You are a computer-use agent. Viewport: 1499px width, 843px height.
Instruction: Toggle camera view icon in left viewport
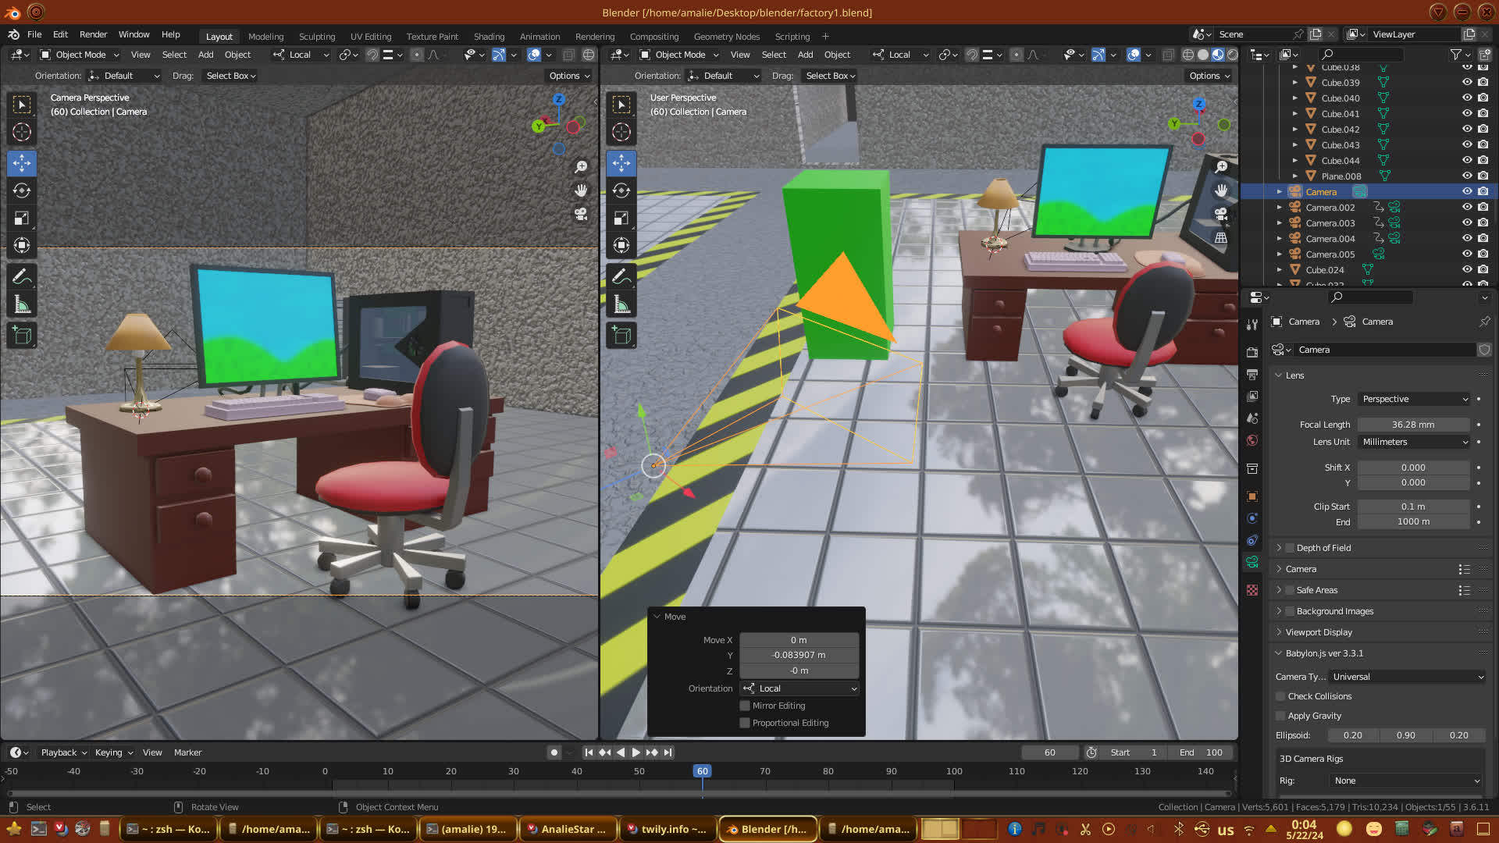[x=581, y=214]
